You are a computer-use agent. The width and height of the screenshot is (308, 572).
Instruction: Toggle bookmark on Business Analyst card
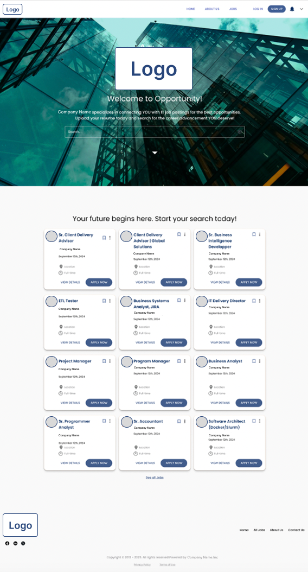coord(254,361)
